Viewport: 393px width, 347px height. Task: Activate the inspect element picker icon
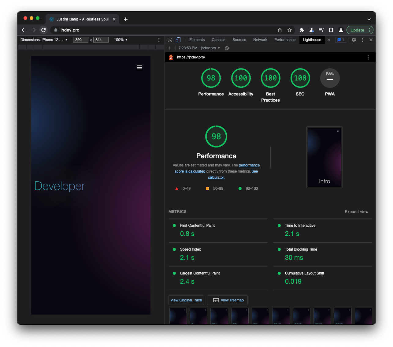170,40
